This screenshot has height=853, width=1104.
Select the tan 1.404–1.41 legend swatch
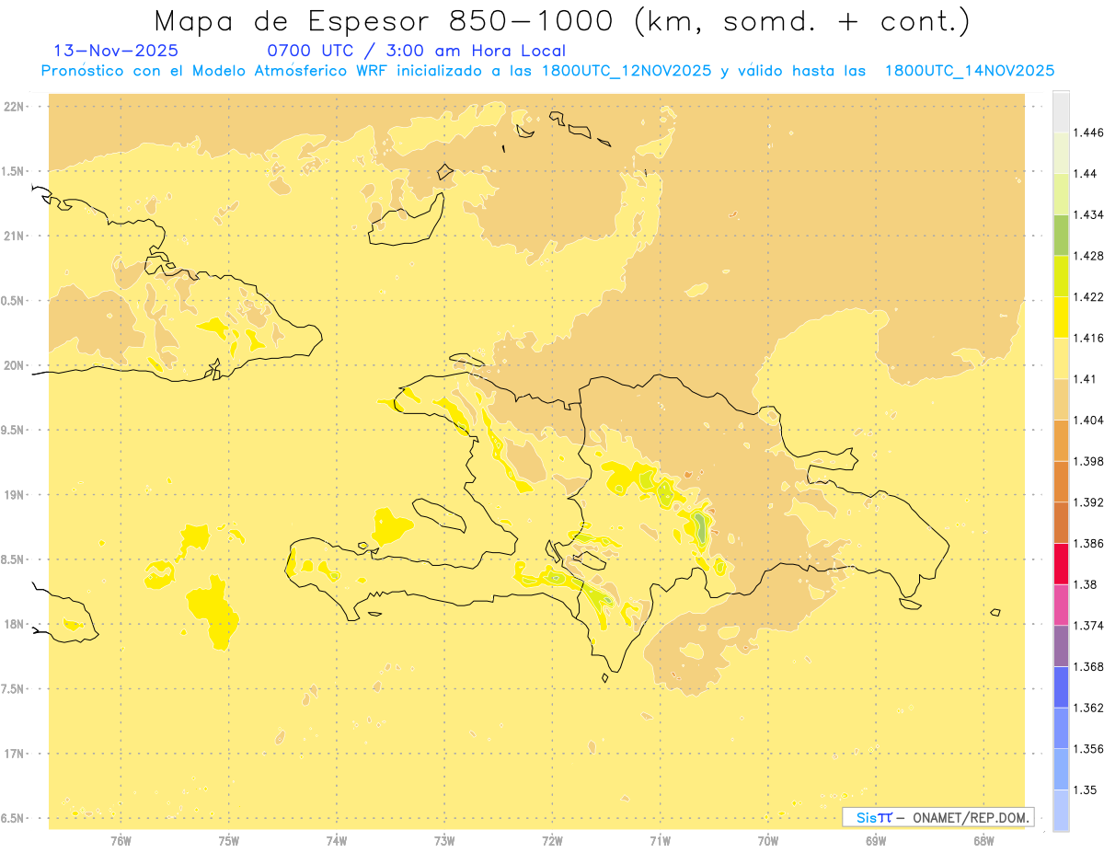pyautogui.click(x=1061, y=399)
